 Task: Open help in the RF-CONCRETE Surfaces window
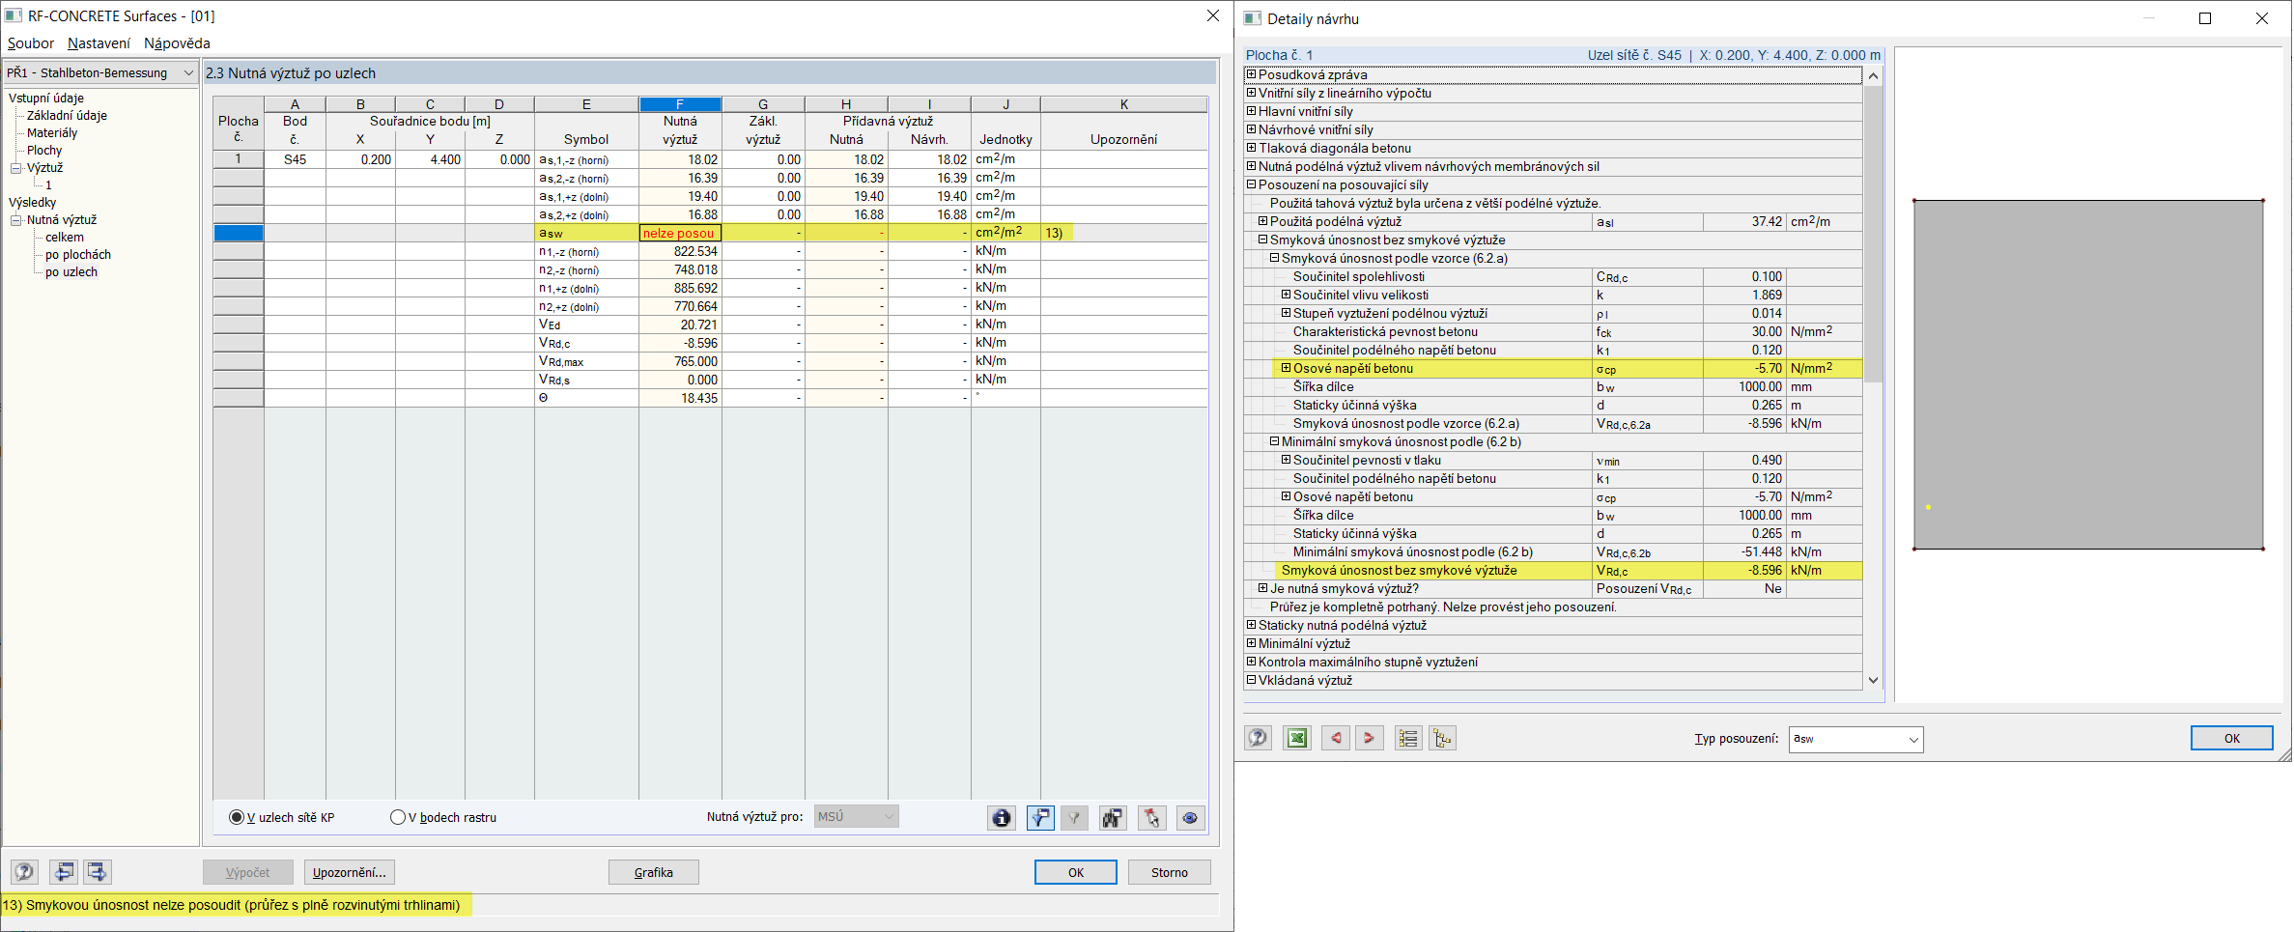coord(24,872)
